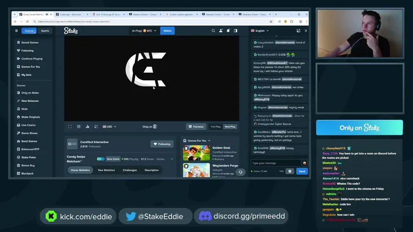
Task: Open the hamburger menu beside Casino
Action: [16, 31]
